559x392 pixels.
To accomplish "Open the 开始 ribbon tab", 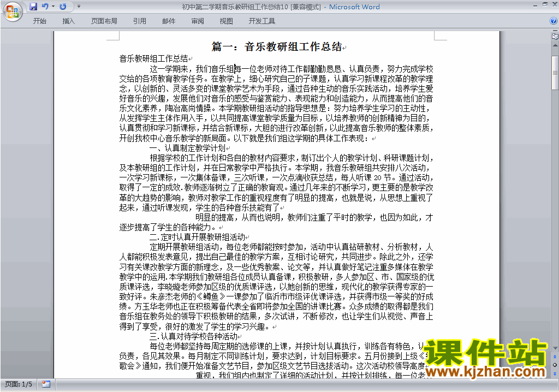I will 39,21.
